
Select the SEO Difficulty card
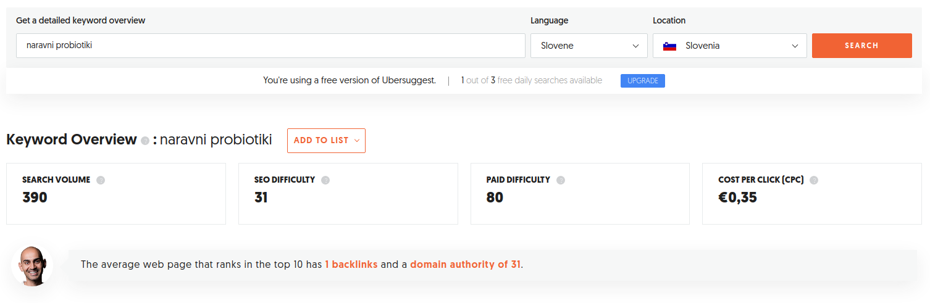click(x=348, y=194)
